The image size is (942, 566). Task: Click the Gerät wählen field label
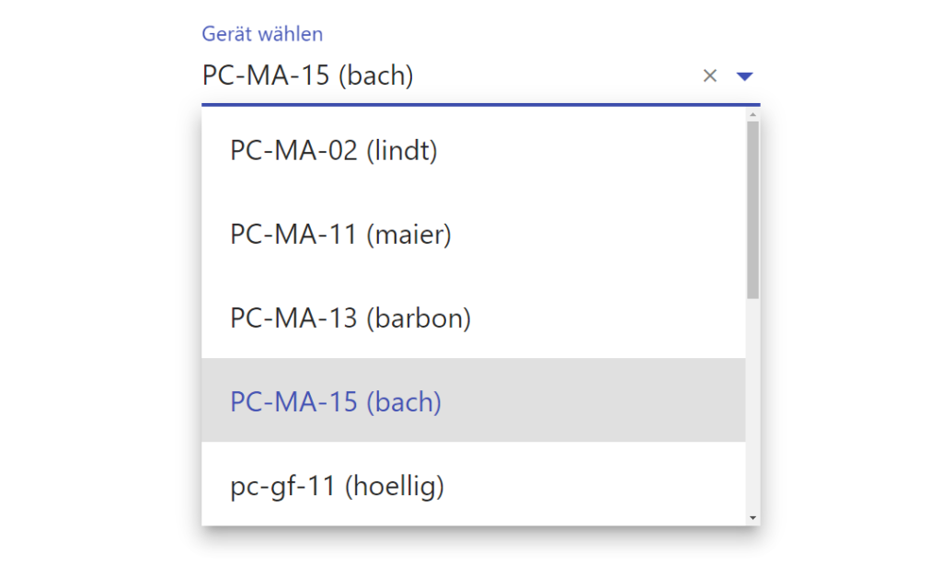[x=262, y=35]
